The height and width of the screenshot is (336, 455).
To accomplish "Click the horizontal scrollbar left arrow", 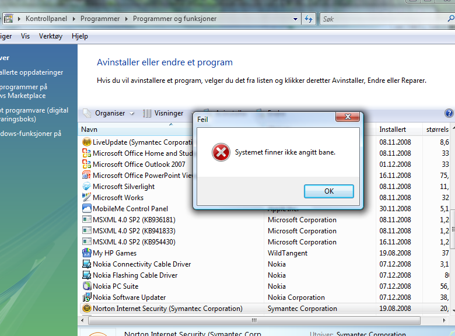I will point(82,320).
